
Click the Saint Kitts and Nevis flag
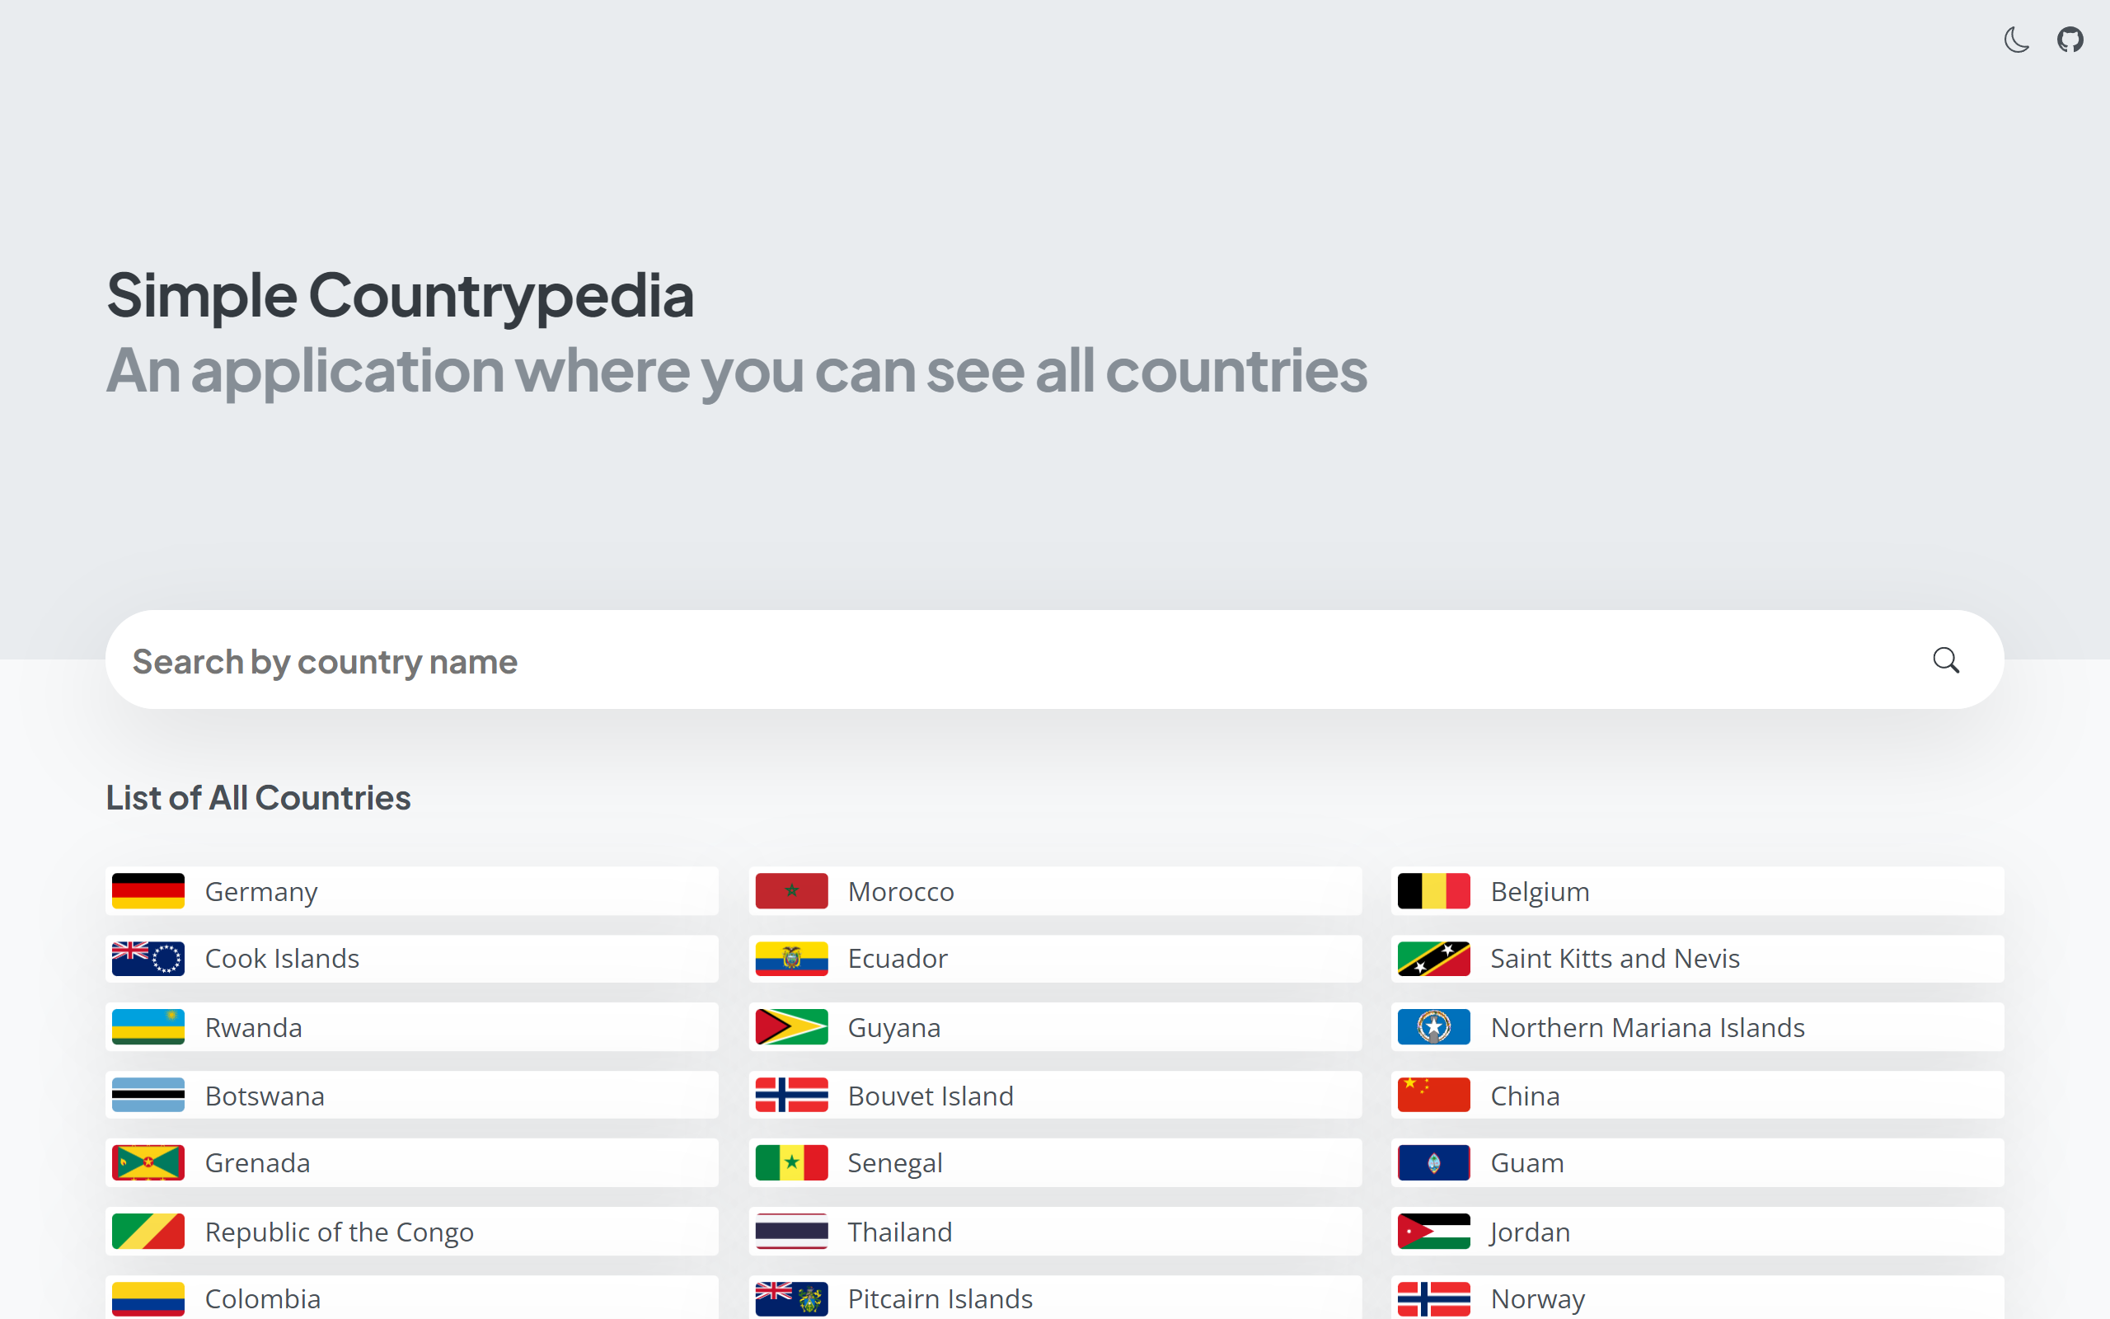1433,958
